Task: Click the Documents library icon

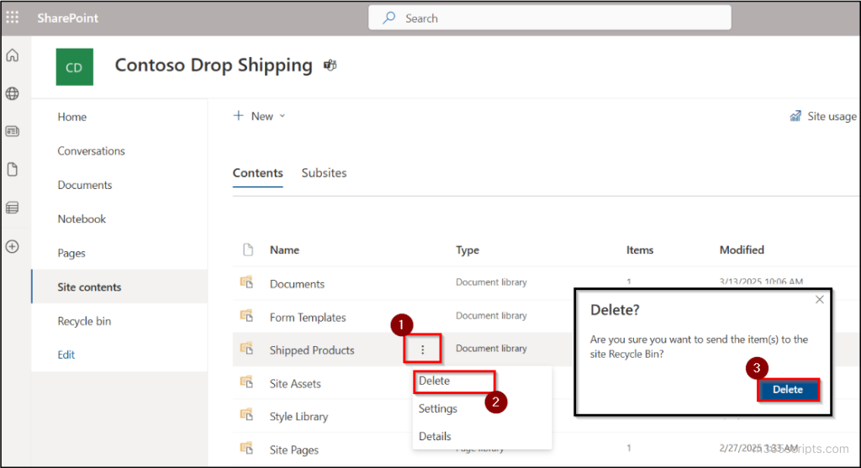Action: tap(246, 282)
